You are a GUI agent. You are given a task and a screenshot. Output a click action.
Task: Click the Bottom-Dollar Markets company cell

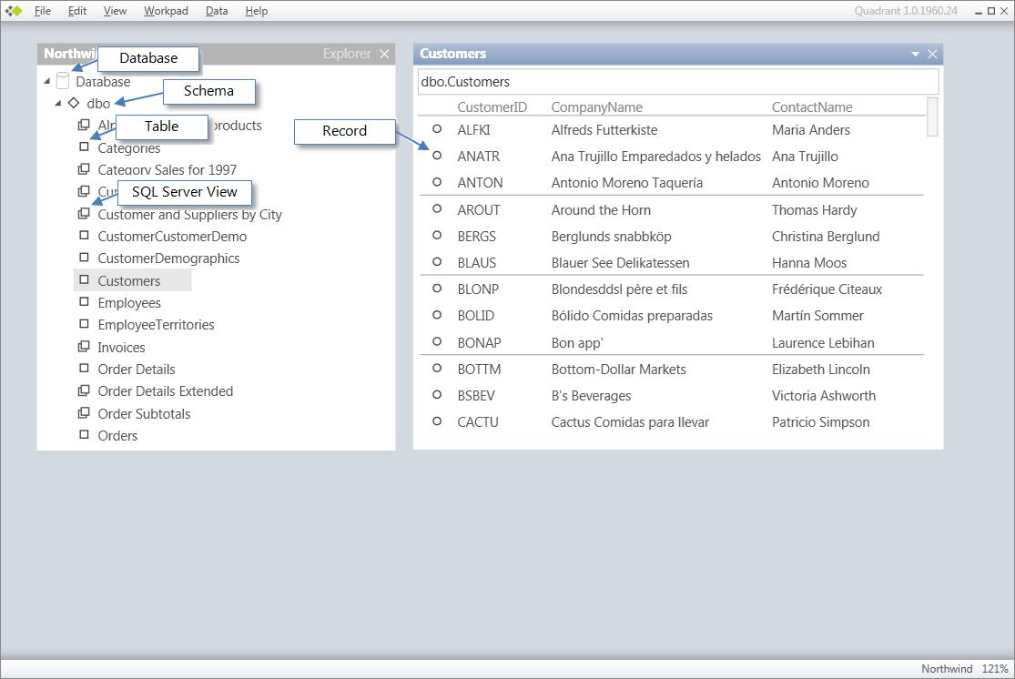[x=619, y=370]
